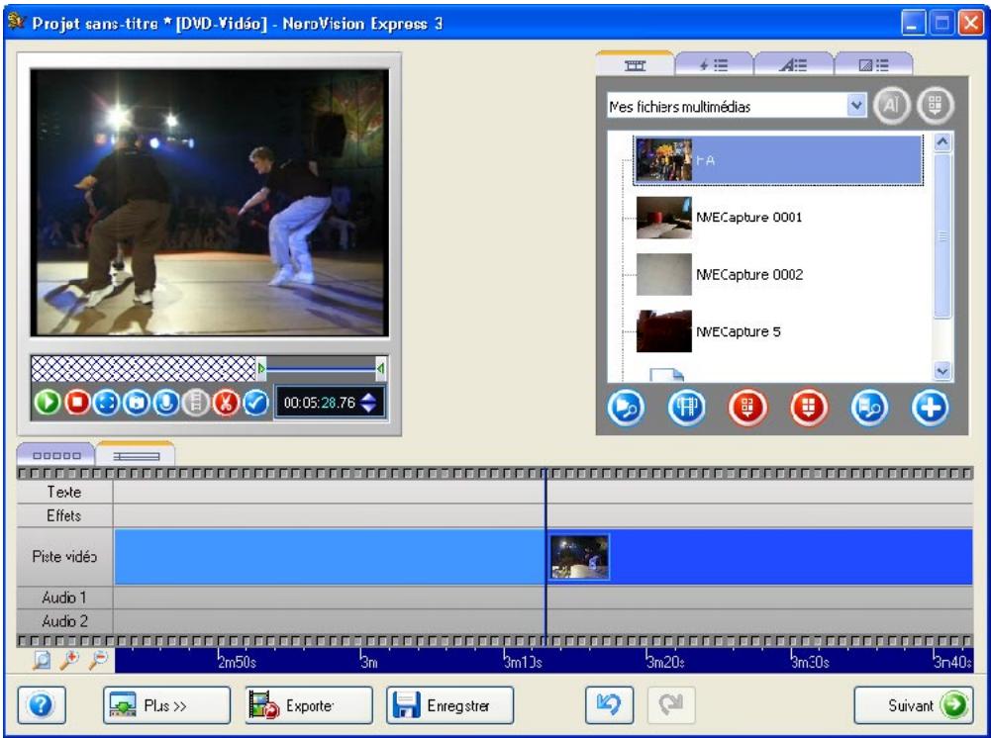Click NVECapture 0002 thumbnail image
This screenshot has height=738, width=991.
pyautogui.click(x=663, y=275)
